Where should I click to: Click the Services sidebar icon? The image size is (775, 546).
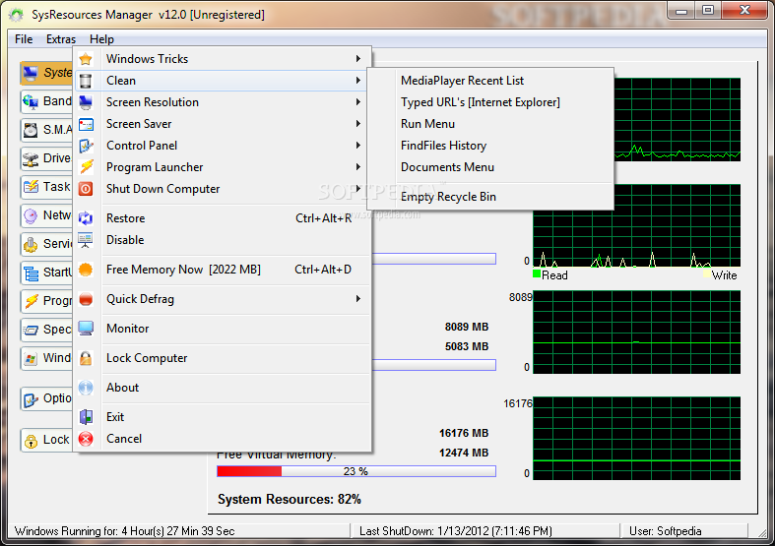(x=31, y=244)
